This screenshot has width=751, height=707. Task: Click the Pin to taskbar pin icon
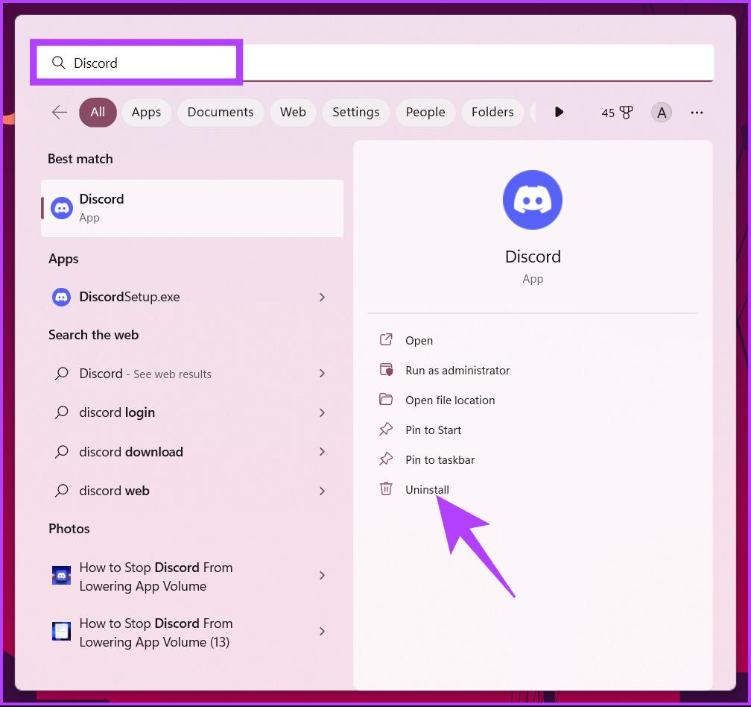(x=386, y=459)
